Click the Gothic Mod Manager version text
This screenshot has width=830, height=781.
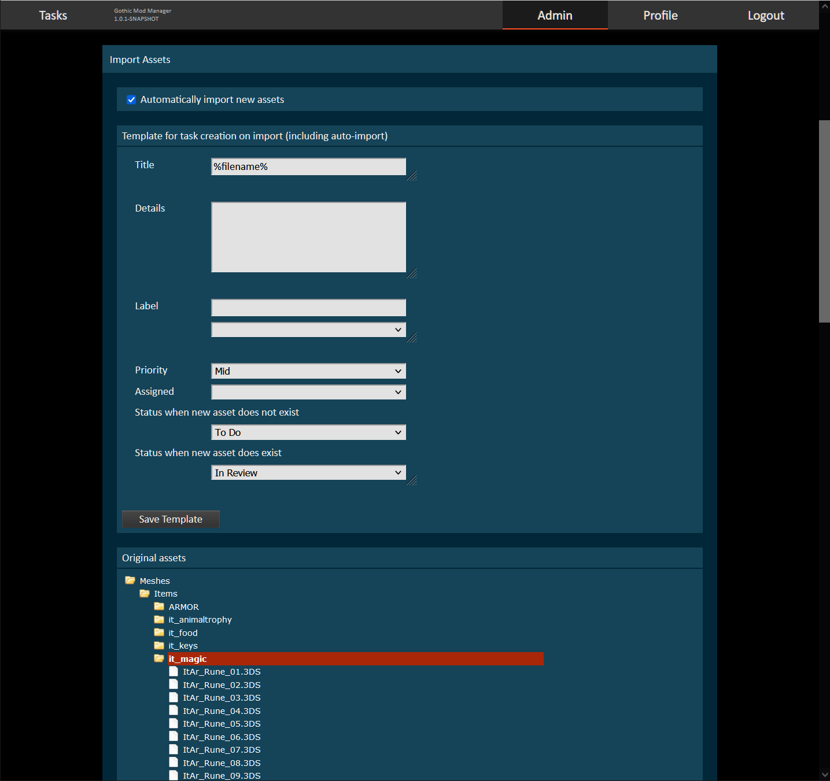(142, 15)
